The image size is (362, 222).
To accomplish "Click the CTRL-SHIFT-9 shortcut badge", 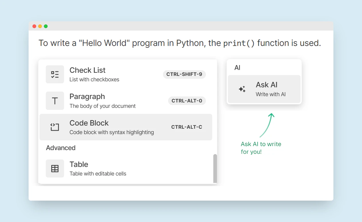I will 184,74.
